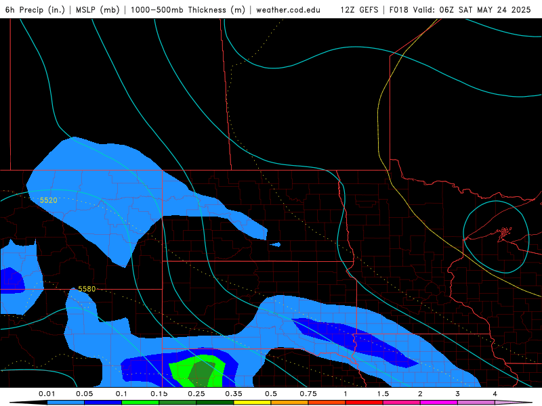Click the closed cyan isobar circle near Lake Superior

(496, 237)
